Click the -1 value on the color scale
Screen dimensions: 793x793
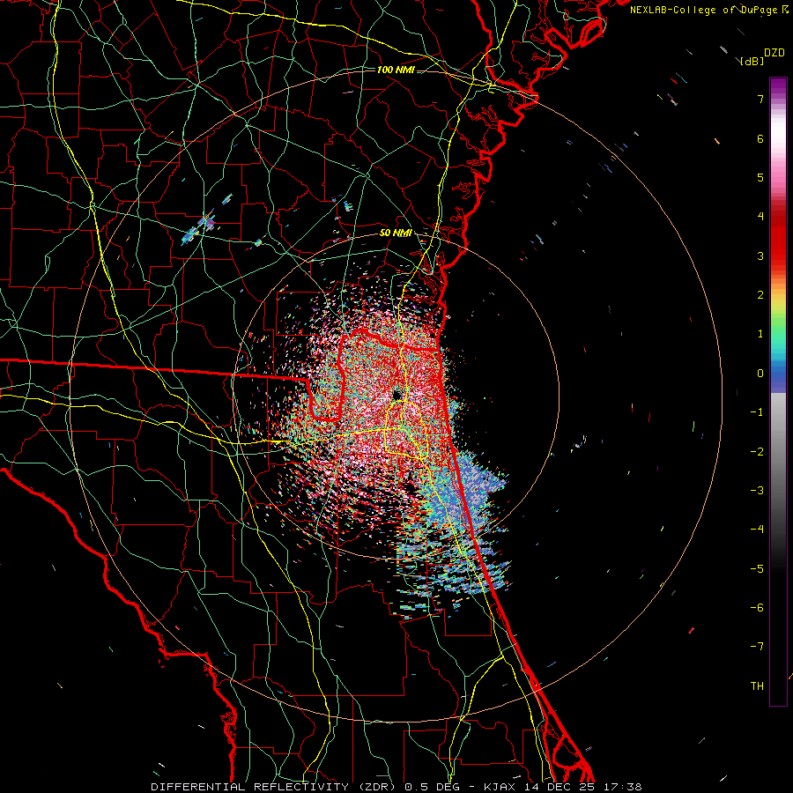[x=757, y=412]
